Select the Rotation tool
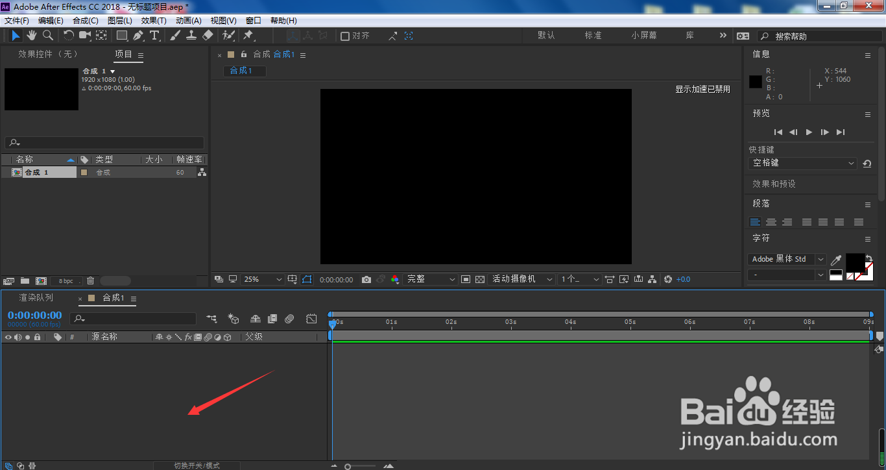Viewport: 886px width, 470px height. 68,36
